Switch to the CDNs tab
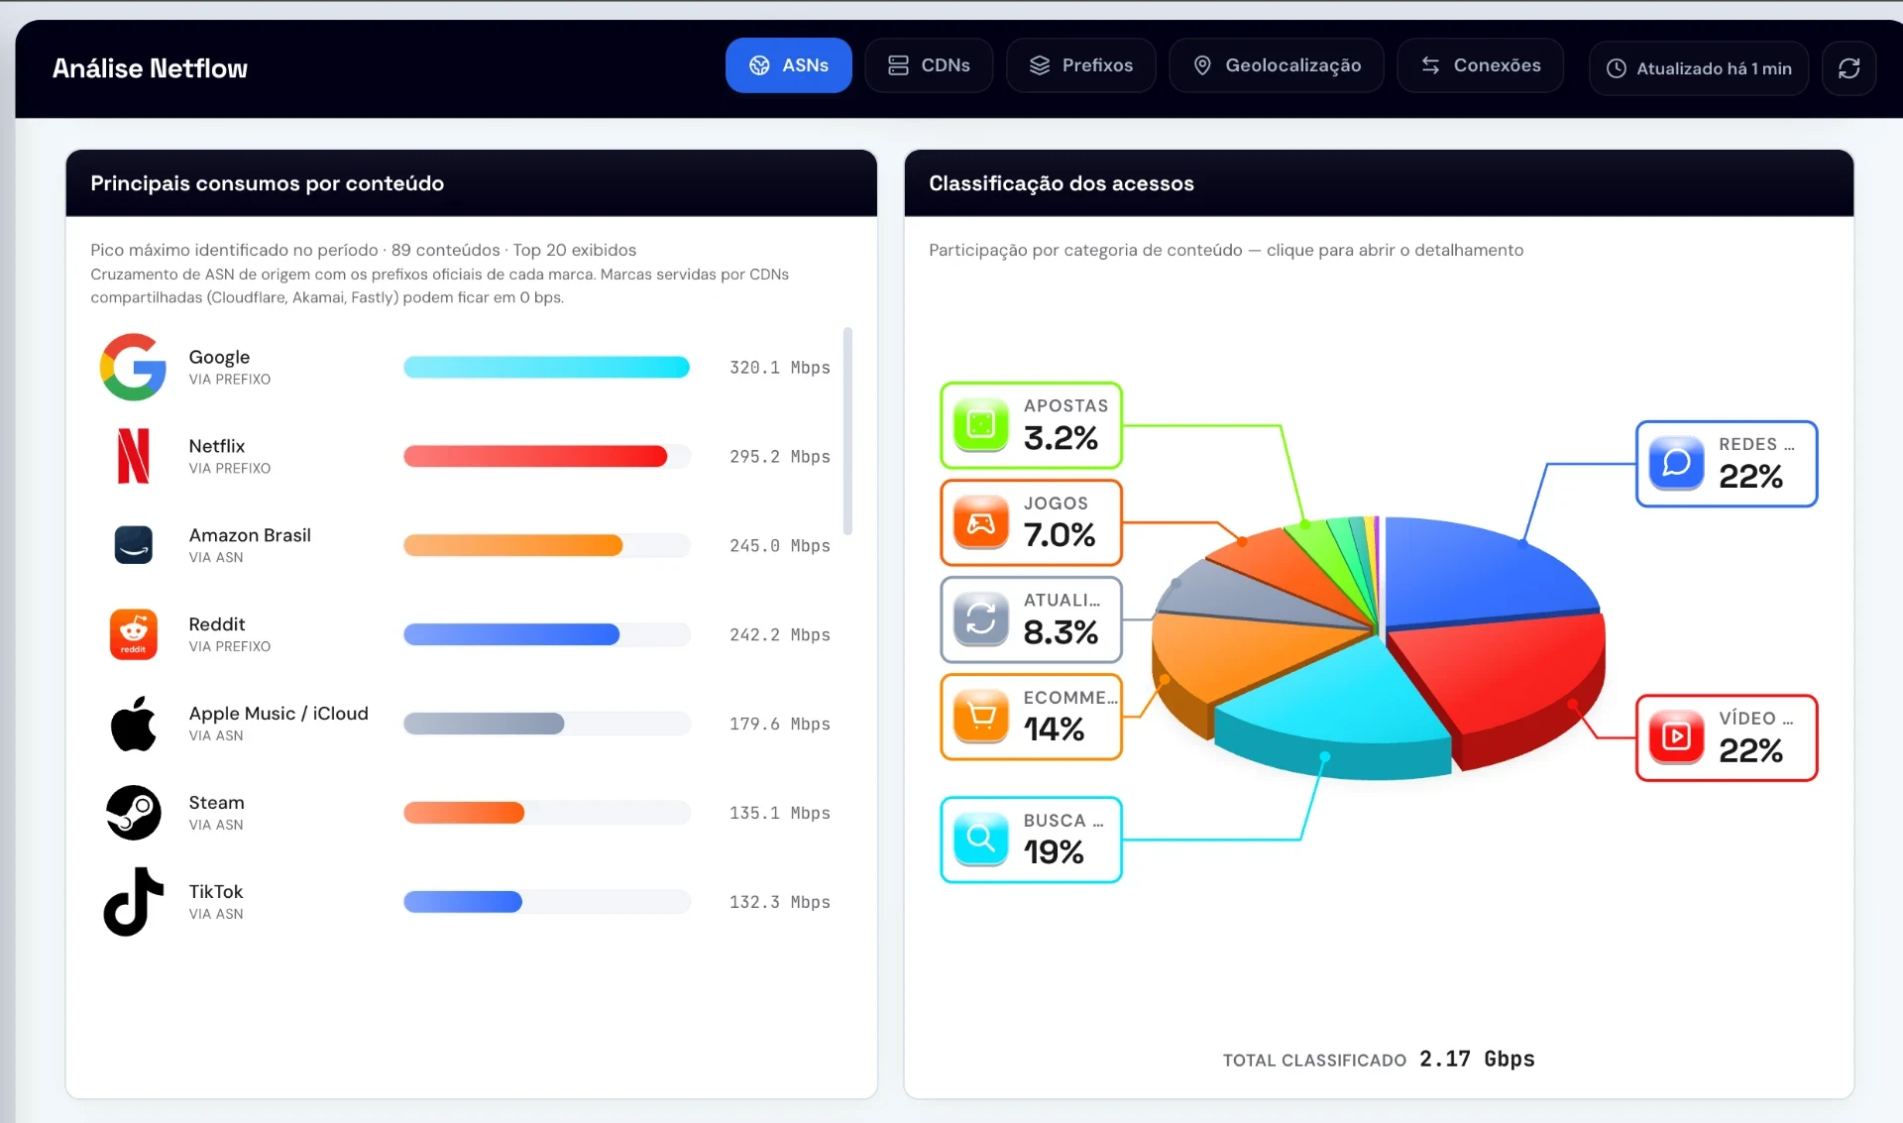This screenshot has width=1903, height=1123. point(929,65)
